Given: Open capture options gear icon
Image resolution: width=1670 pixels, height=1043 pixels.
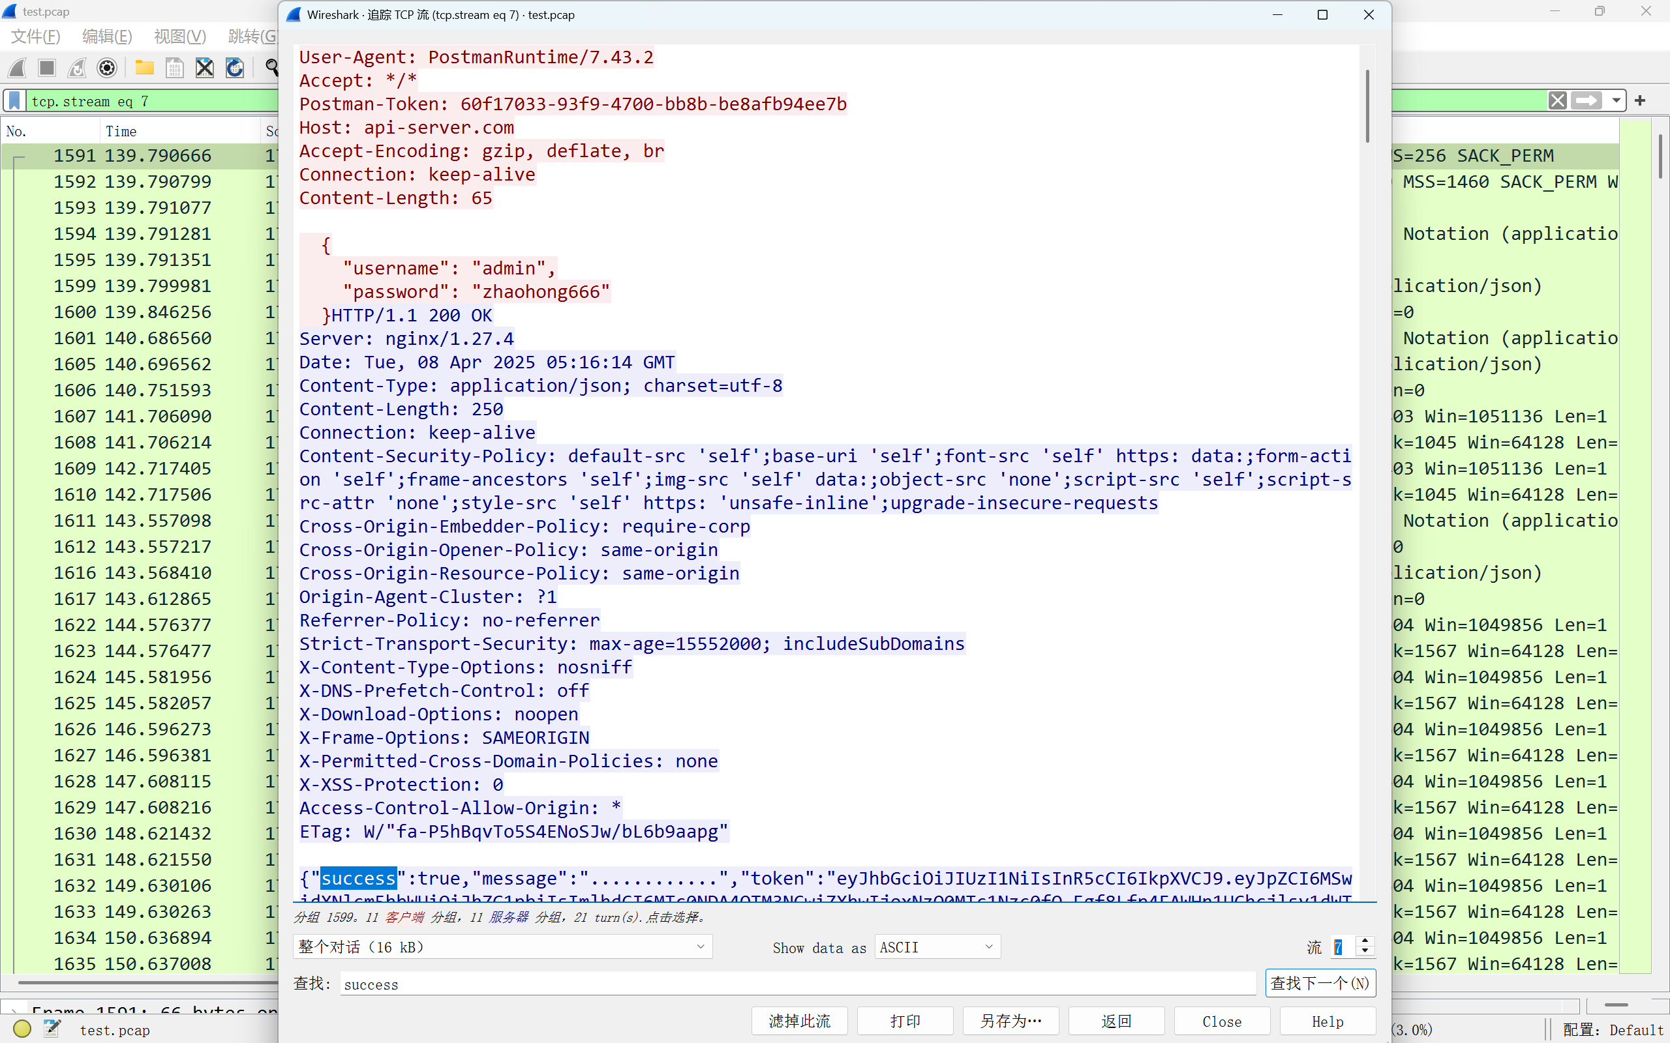Looking at the screenshot, I should pyautogui.click(x=107, y=68).
